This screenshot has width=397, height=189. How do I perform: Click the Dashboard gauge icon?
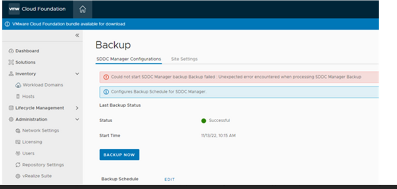11,51
